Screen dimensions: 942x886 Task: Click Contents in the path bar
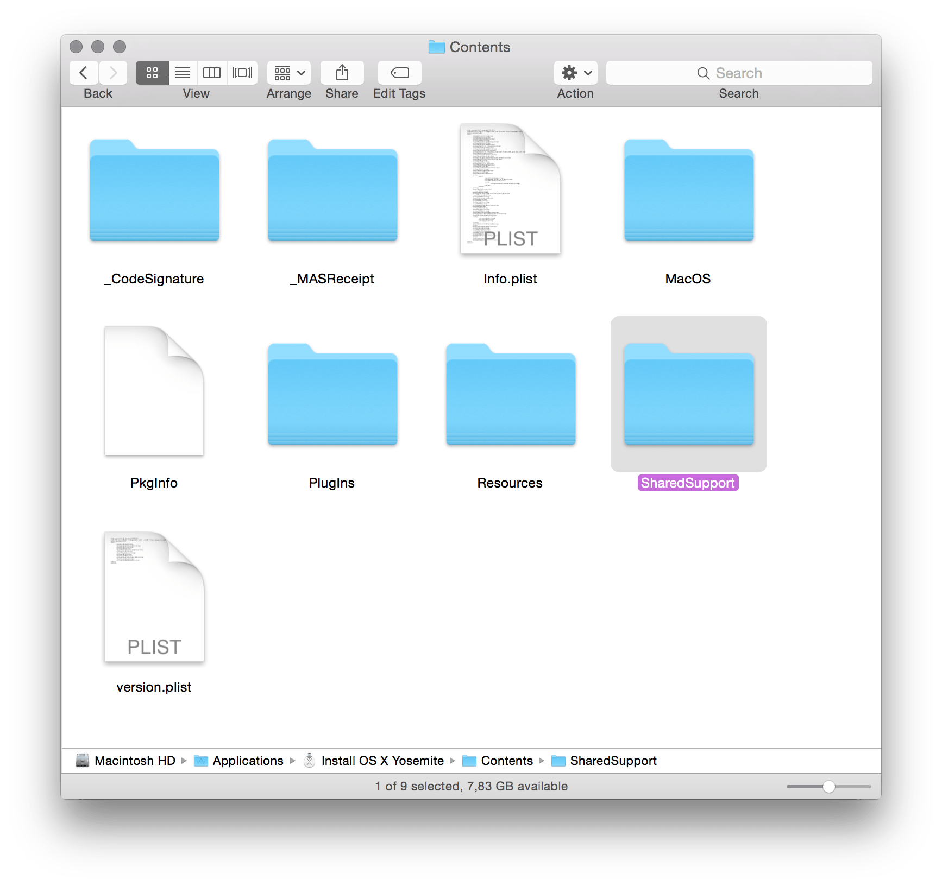[498, 761]
